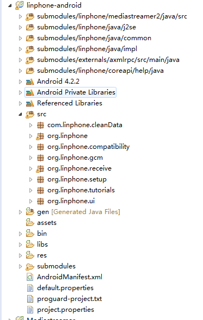This screenshot has width=203, height=320.
Task: Click the assets folder icon
Action: (30, 222)
